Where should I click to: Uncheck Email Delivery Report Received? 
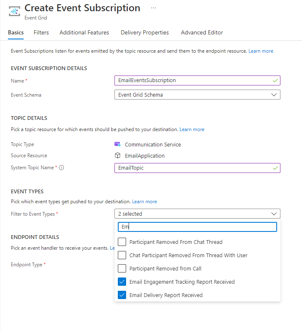coord(122,295)
